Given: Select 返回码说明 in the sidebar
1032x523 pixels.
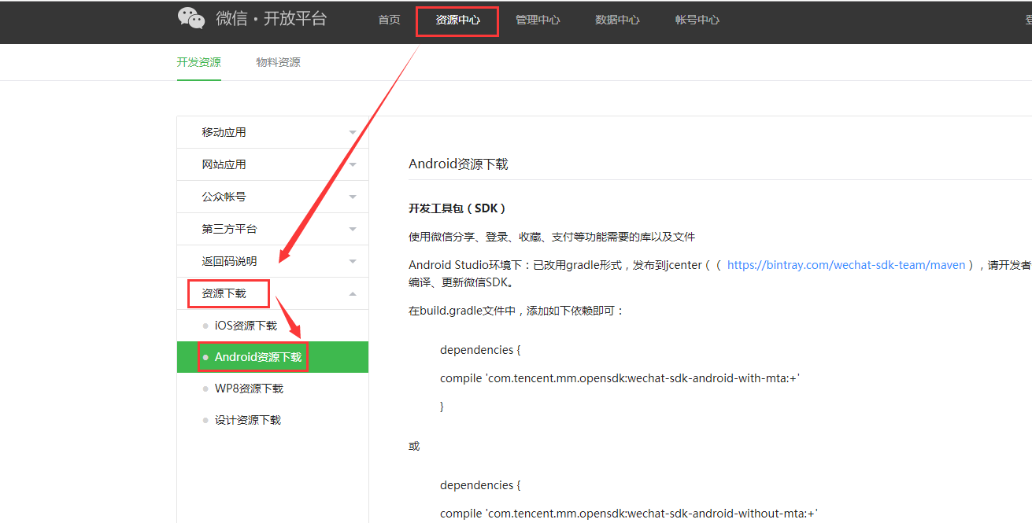Looking at the screenshot, I should pyautogui.click(x=272, y=261).
